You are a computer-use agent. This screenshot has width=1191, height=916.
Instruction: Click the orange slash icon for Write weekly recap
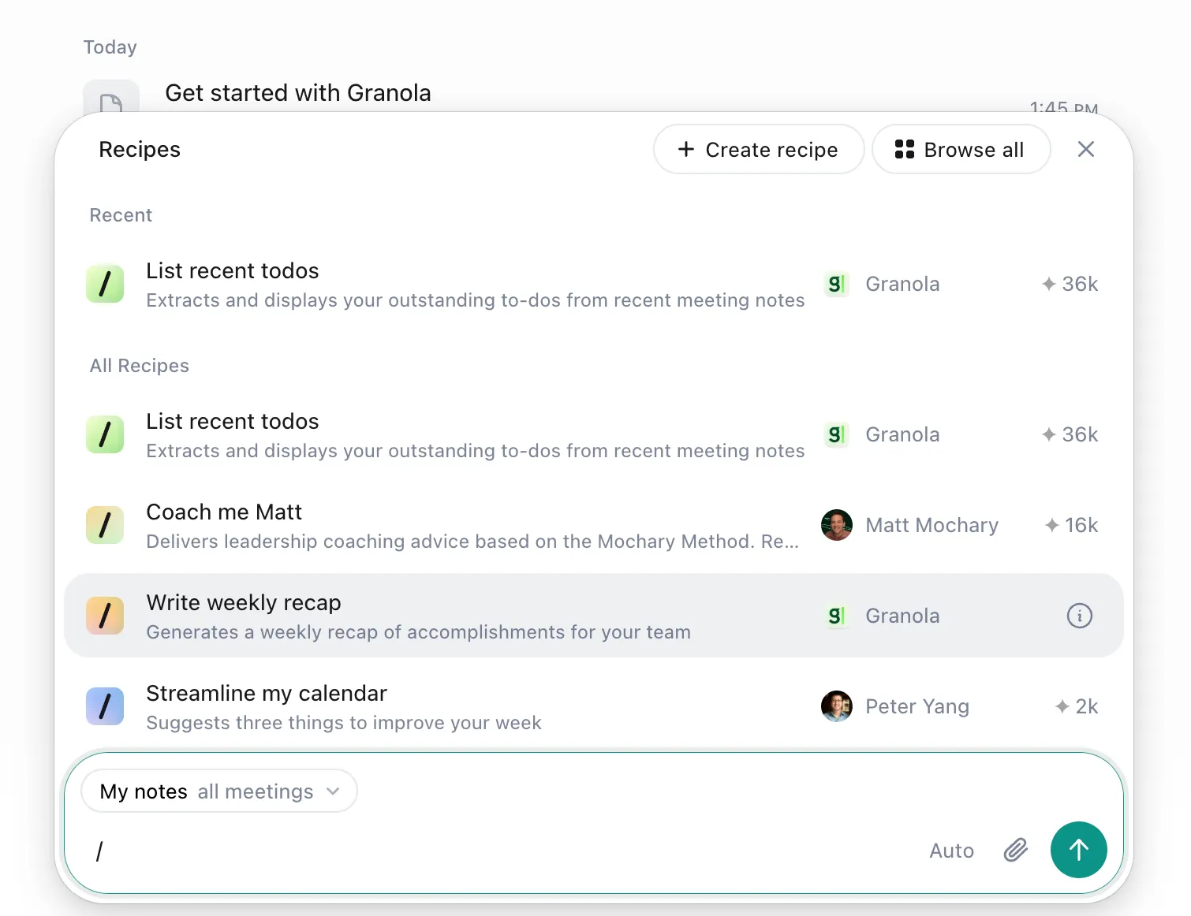[105, 616]
